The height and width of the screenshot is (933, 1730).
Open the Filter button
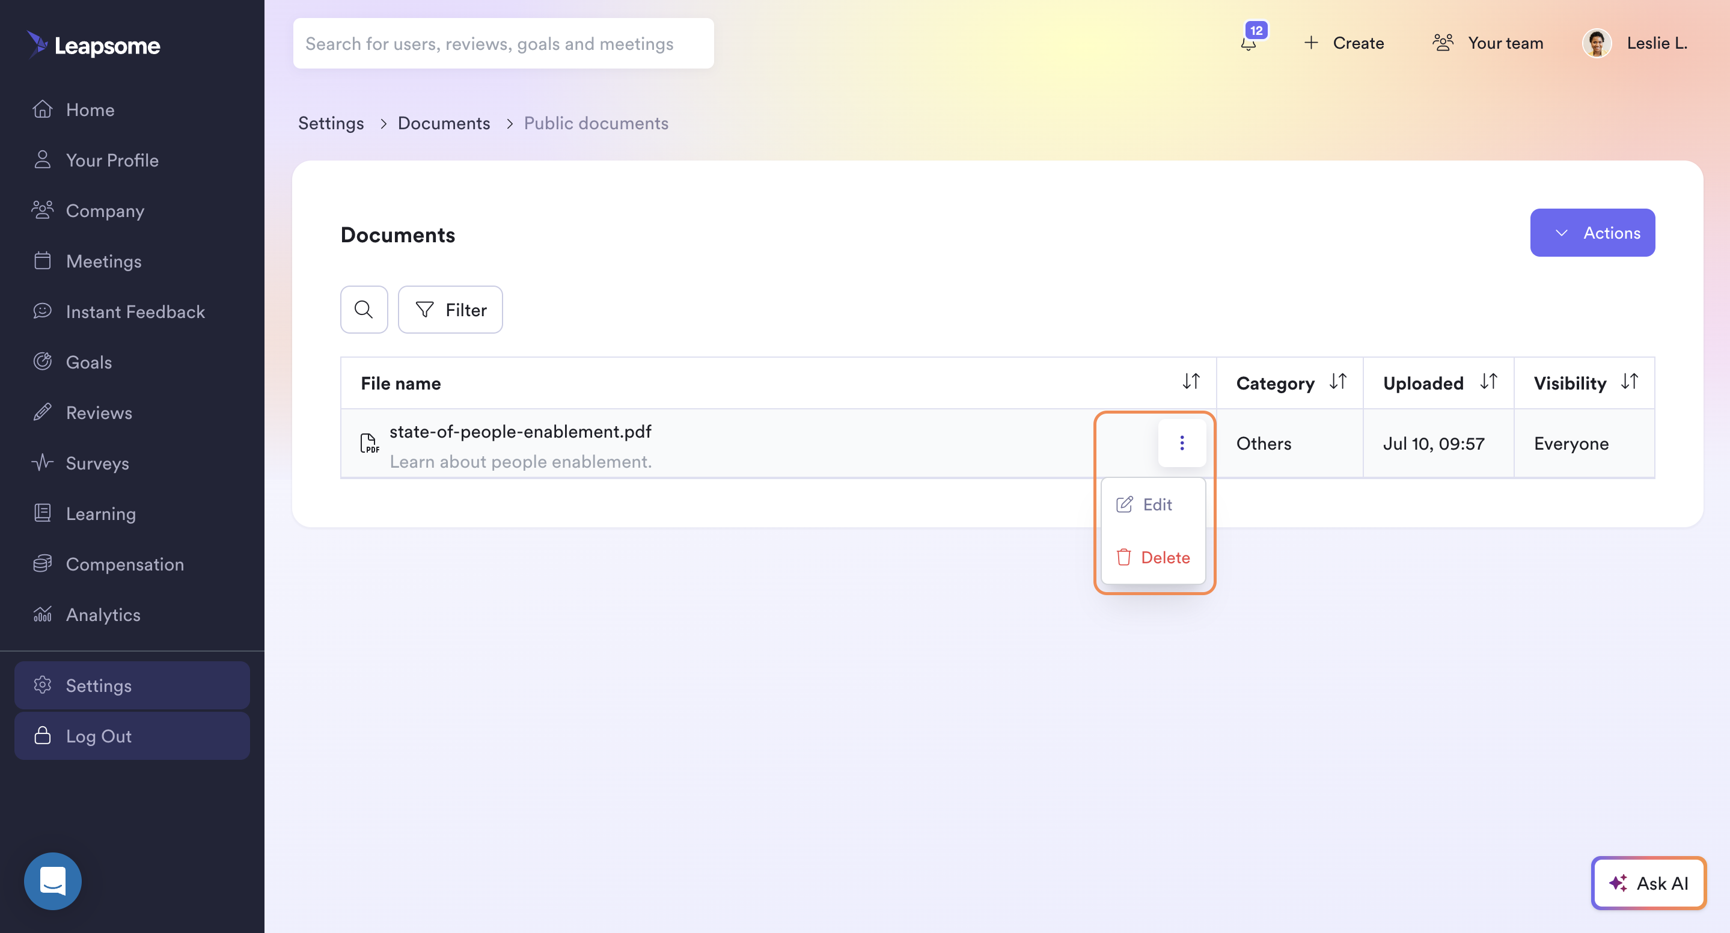coord(450,309)
